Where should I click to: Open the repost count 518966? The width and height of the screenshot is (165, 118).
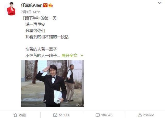[x=64, y=115]
